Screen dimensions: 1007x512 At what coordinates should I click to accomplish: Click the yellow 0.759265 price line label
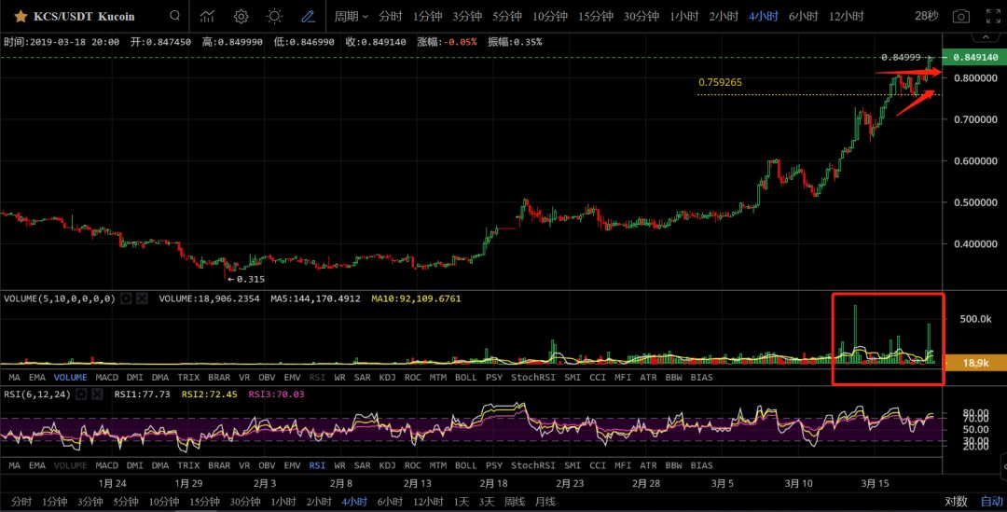721,83
